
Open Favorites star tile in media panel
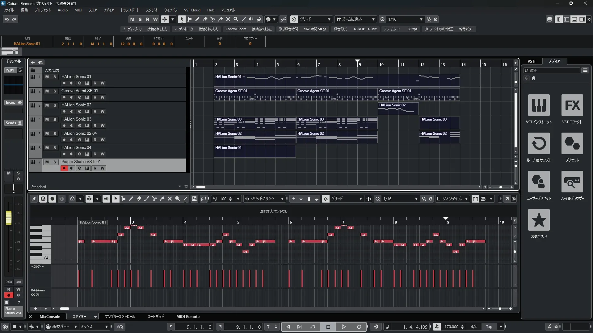pos(539,220)
